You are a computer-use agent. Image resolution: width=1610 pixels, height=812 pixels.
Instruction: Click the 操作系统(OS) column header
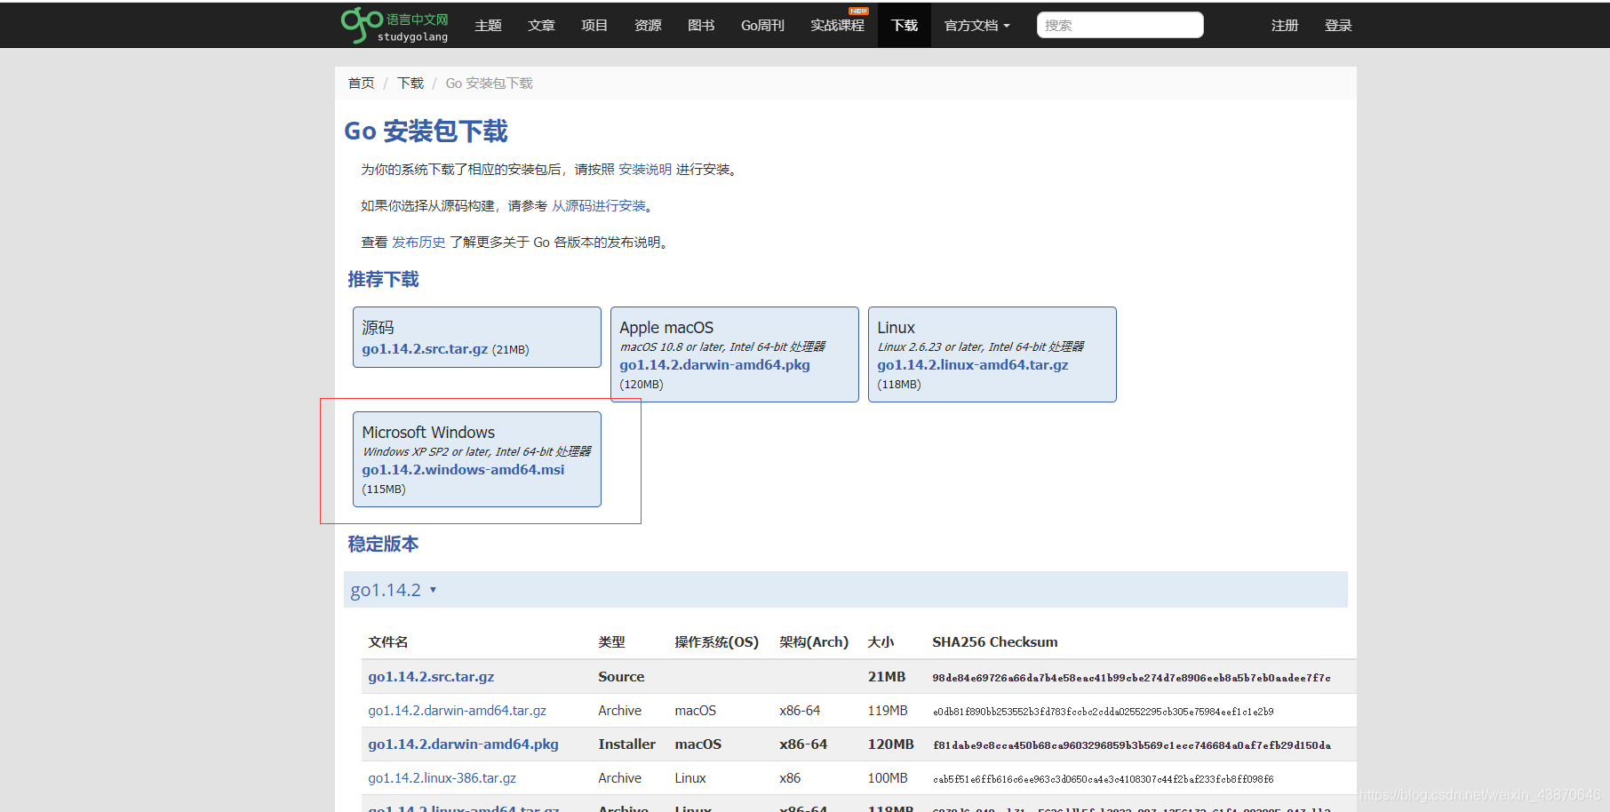(x=716, y=642)
